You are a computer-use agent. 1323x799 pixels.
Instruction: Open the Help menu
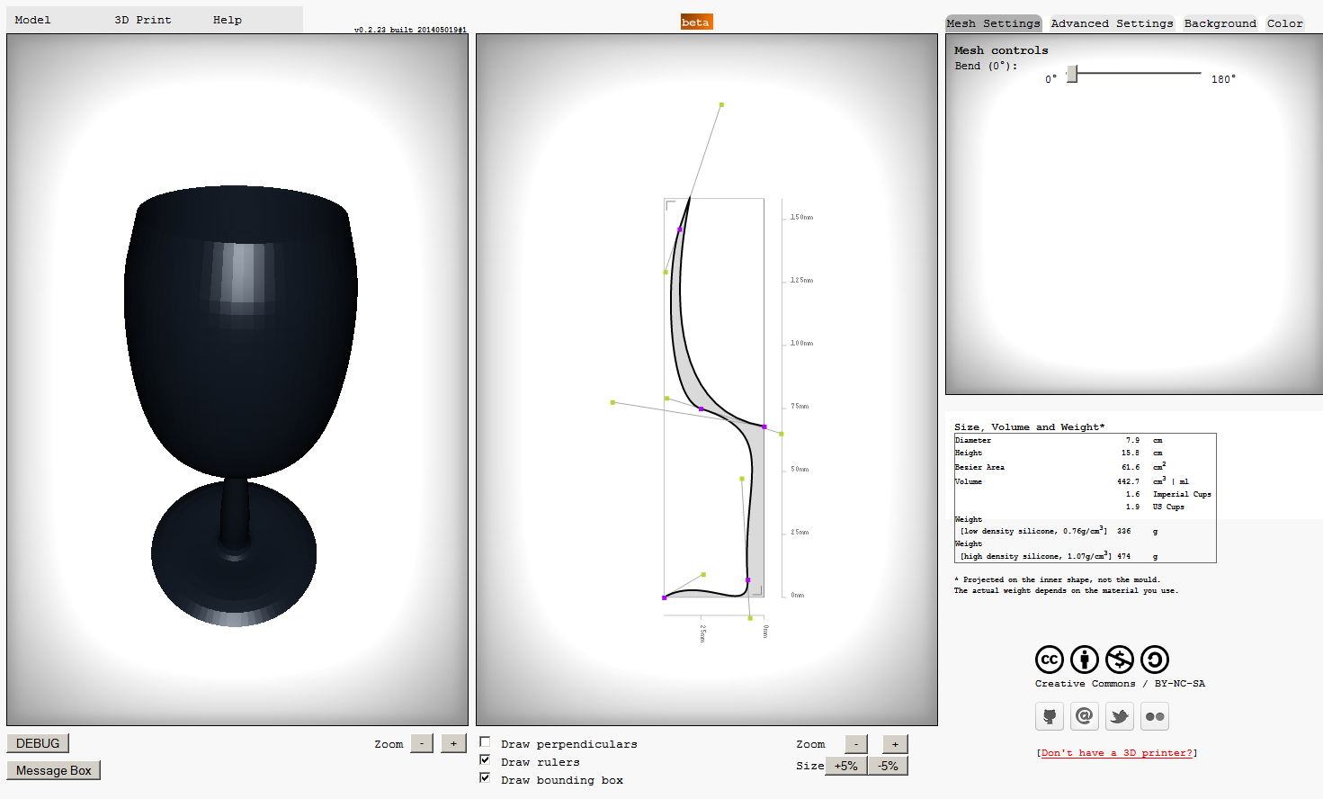228,20
